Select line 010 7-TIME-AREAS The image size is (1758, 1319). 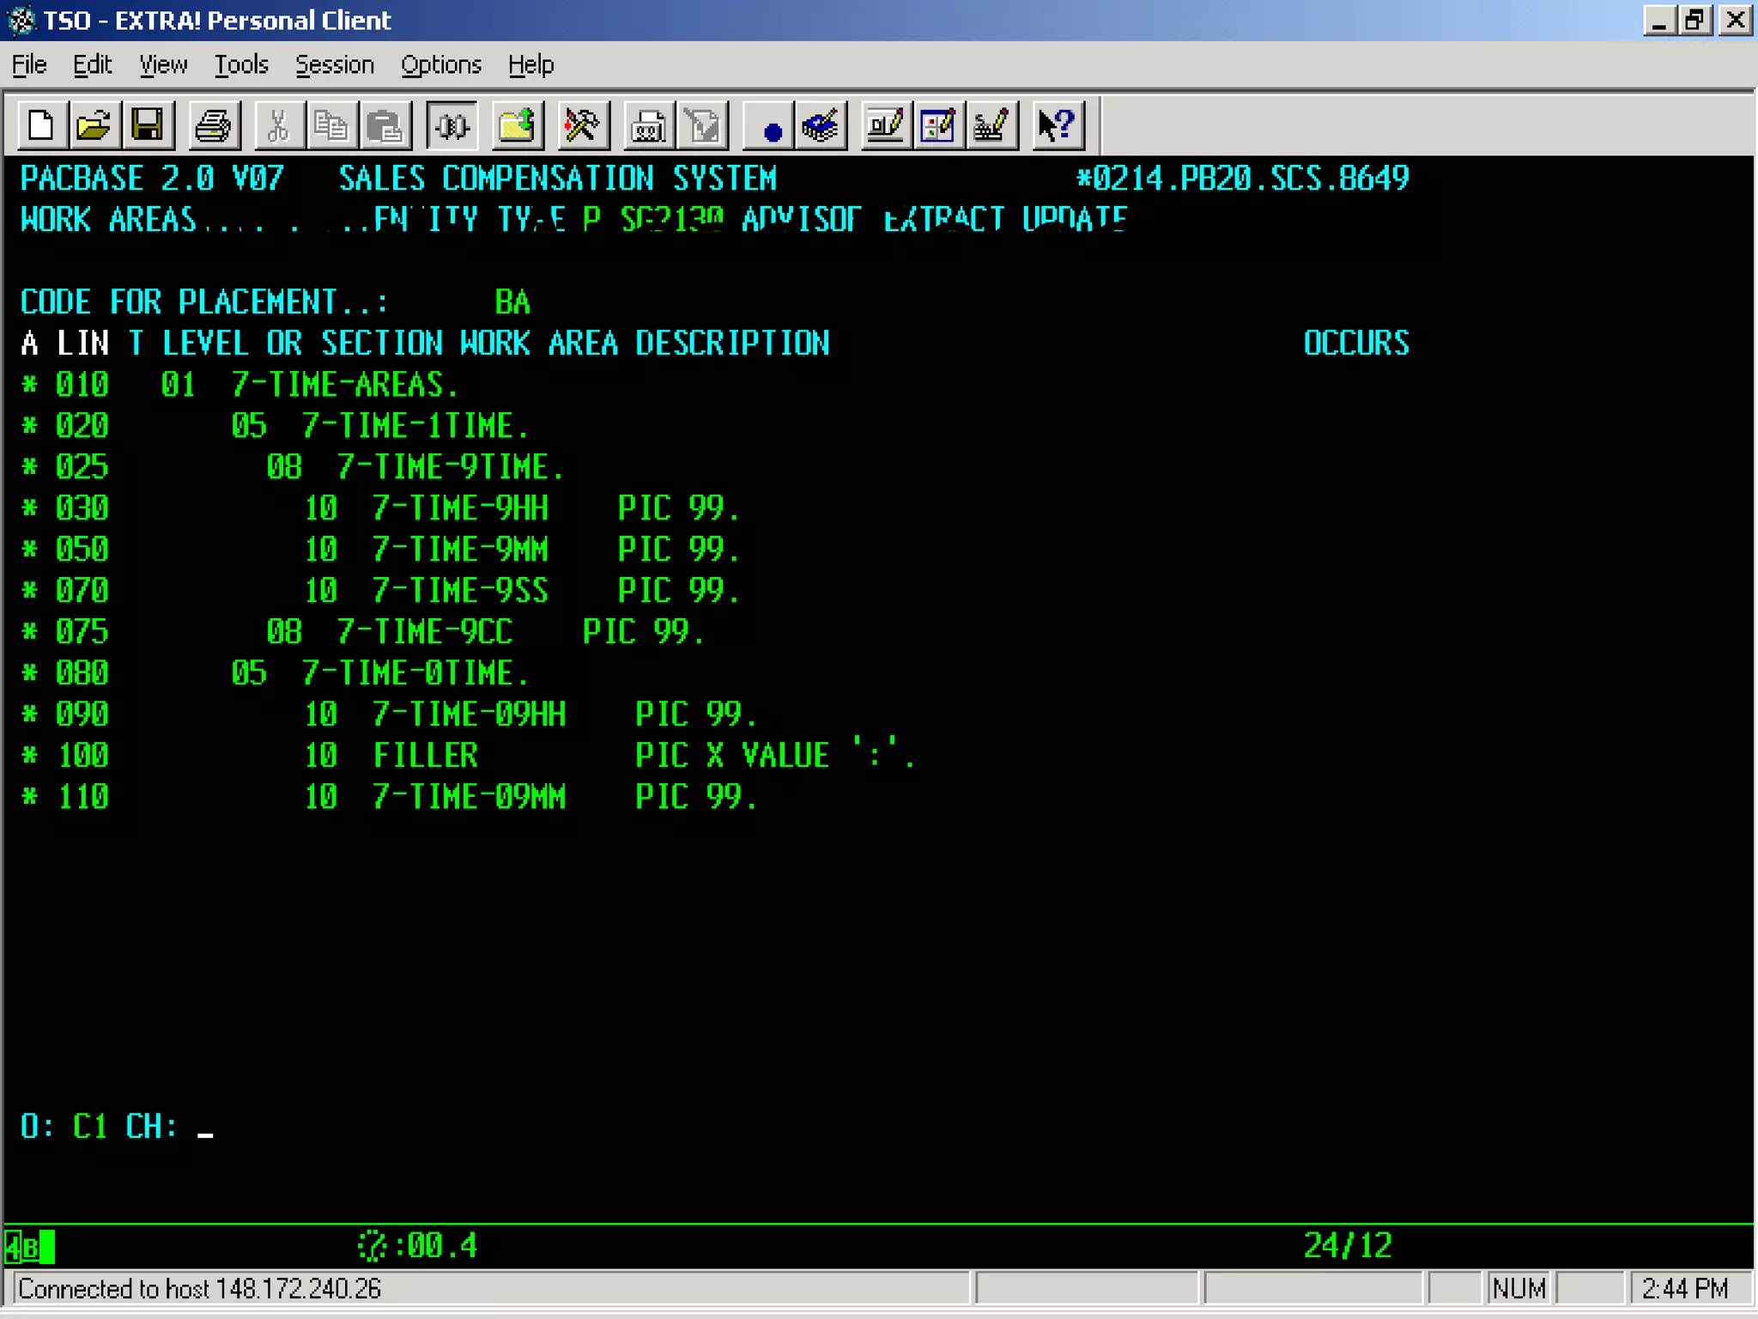click(239, 385)
